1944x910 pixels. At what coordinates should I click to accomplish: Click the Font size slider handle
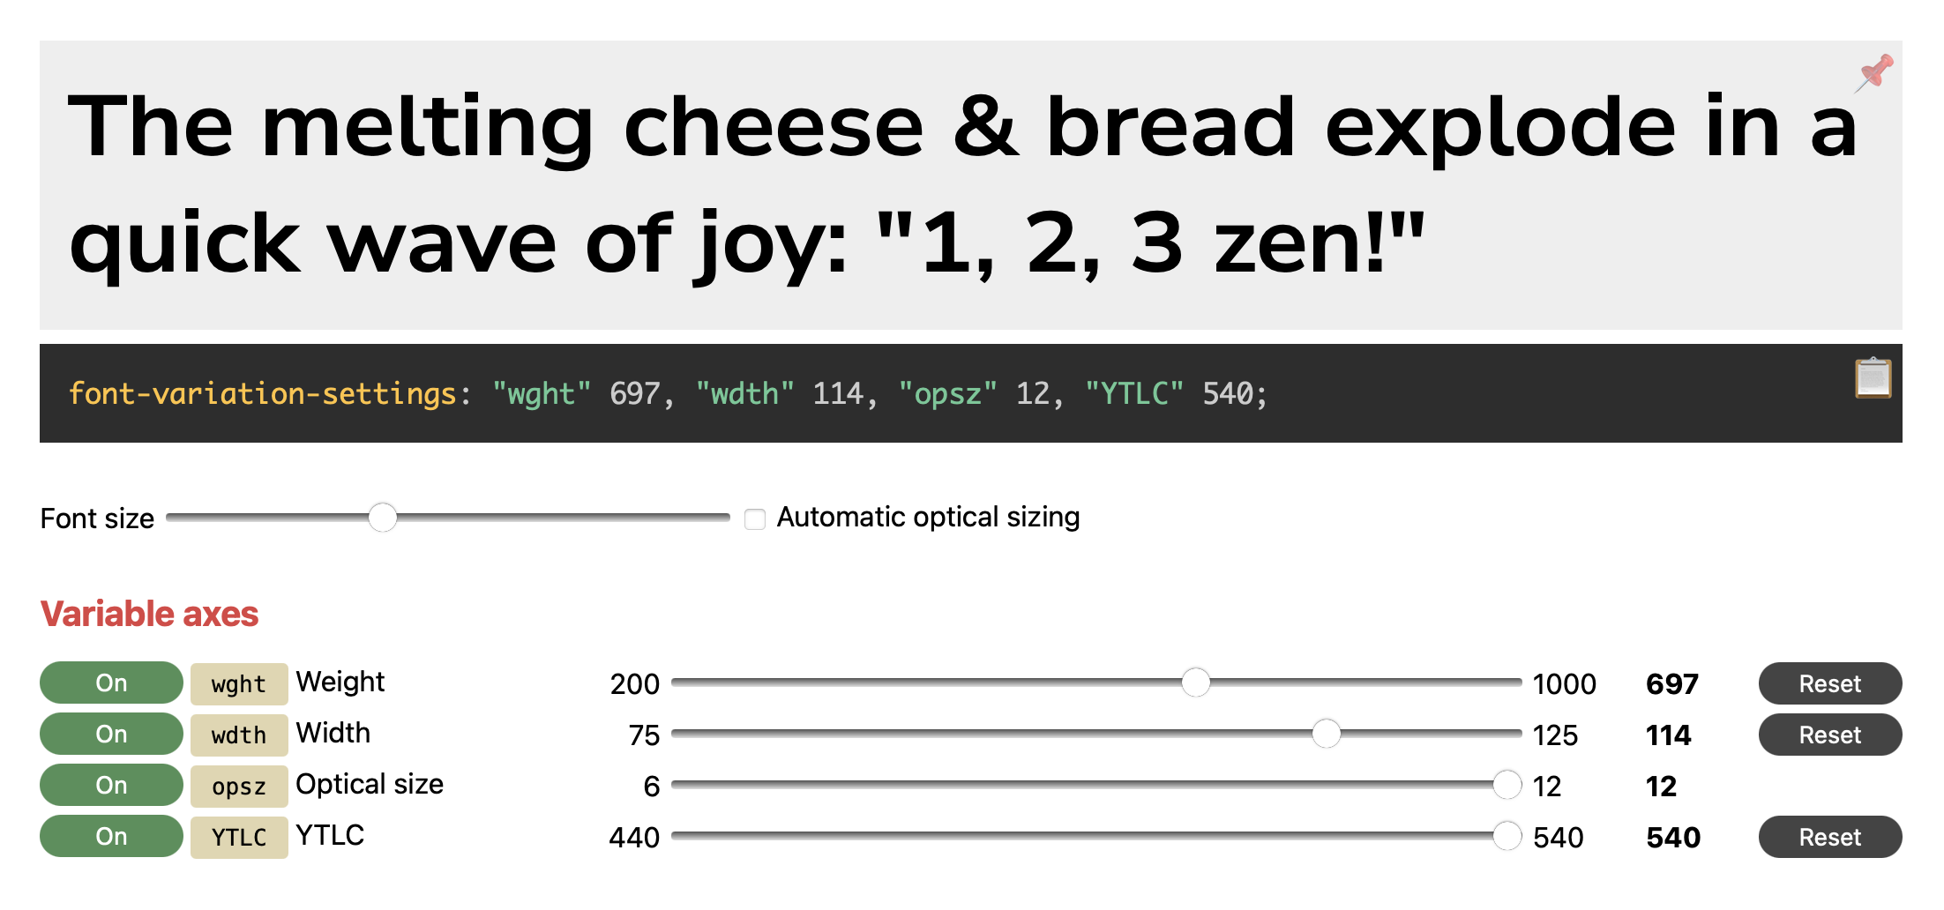383,518
